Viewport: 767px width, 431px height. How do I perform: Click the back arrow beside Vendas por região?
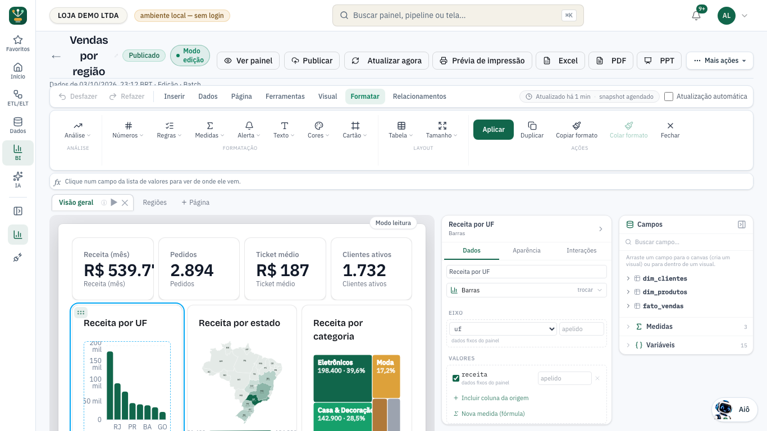(56, 56)
